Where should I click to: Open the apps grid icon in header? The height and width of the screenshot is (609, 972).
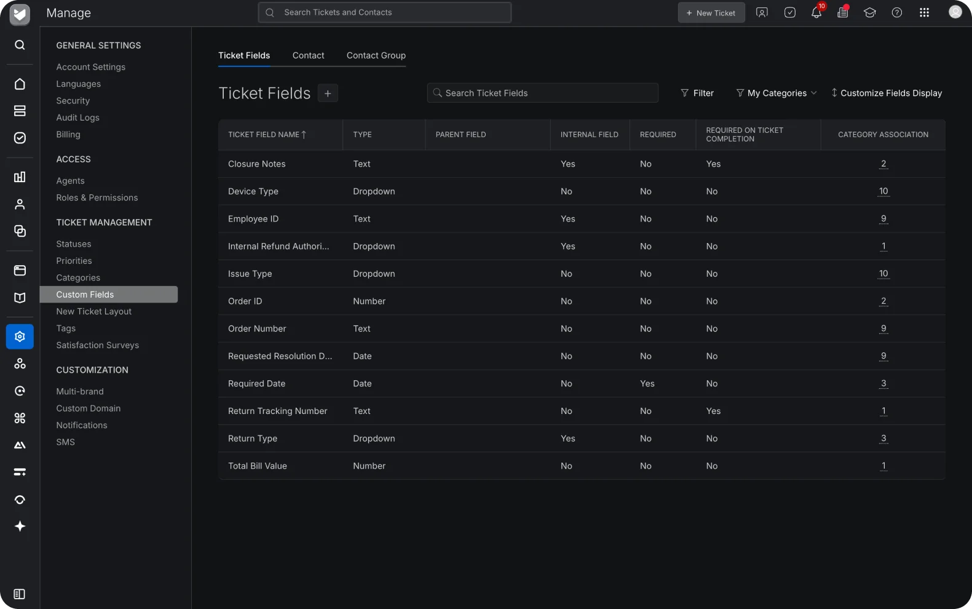[x=924, y=12]
